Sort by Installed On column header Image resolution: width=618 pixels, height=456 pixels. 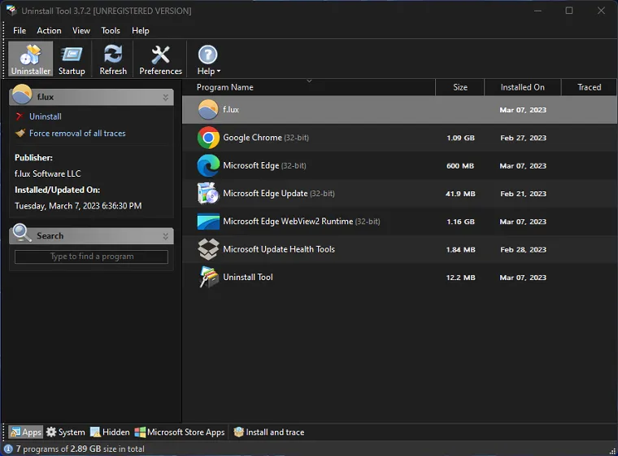click(523, 87)
